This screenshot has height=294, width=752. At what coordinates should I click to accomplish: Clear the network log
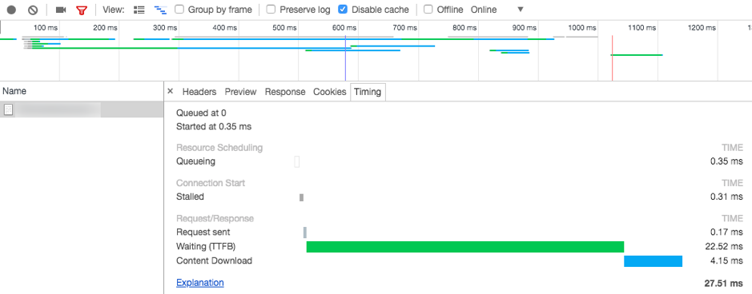pyautogui.click(x=33, y=10)
